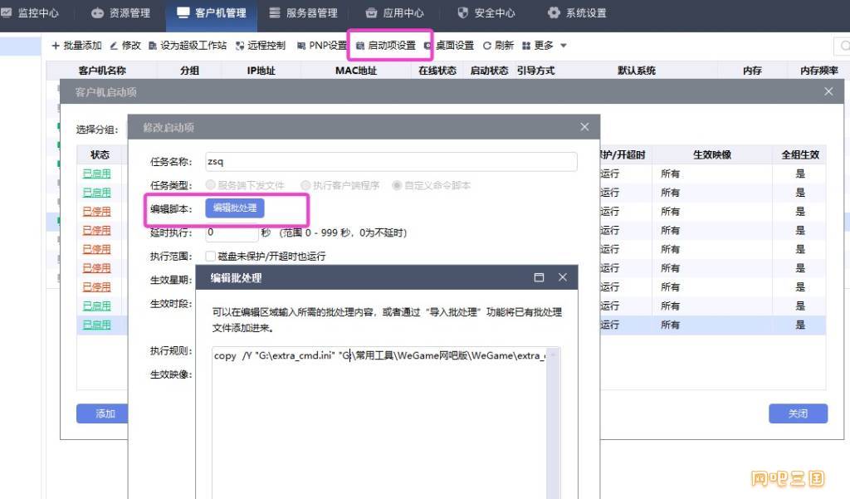The height and width of the screenshot is (499, 850).
Task: Maximize the 编辑批处理 dialog
Action: (x=539, y=277)
